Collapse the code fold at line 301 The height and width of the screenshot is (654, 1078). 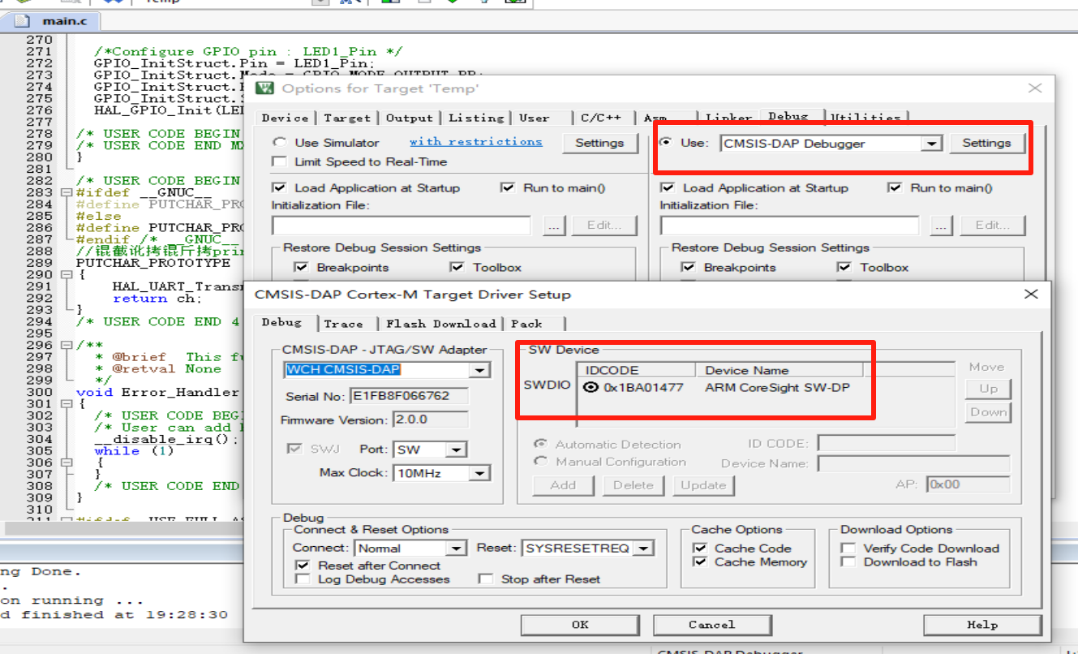[x=66, y=404]
